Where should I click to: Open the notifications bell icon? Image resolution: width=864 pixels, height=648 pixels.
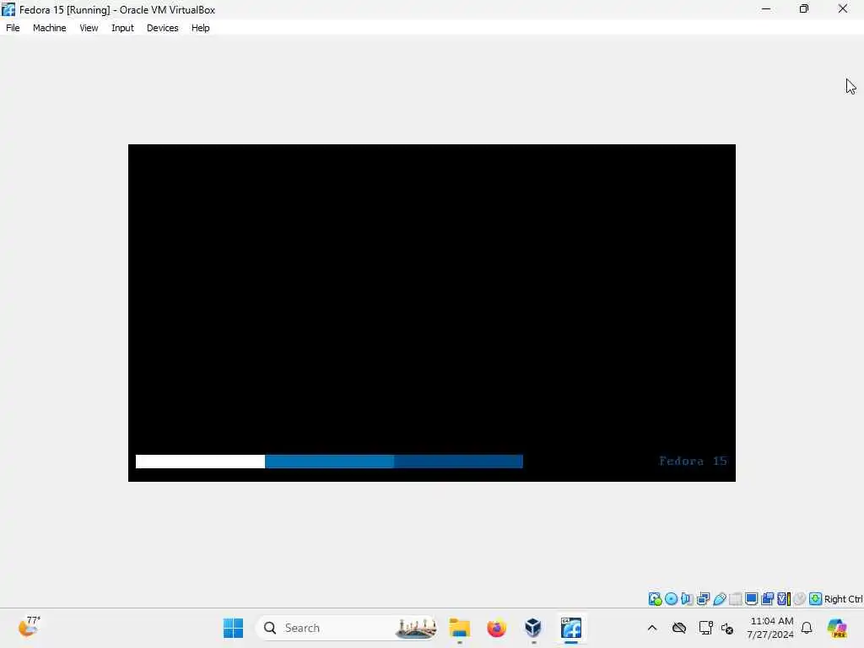(807, 628)
